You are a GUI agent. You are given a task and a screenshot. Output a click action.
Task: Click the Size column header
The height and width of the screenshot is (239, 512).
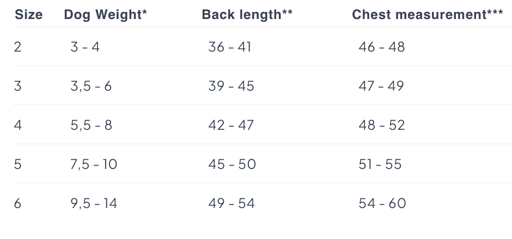point(29,15)
